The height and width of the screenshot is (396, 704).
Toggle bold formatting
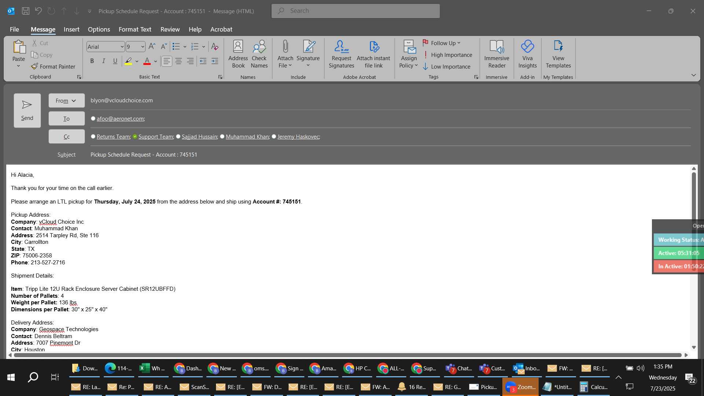click(x=92, y=61)
